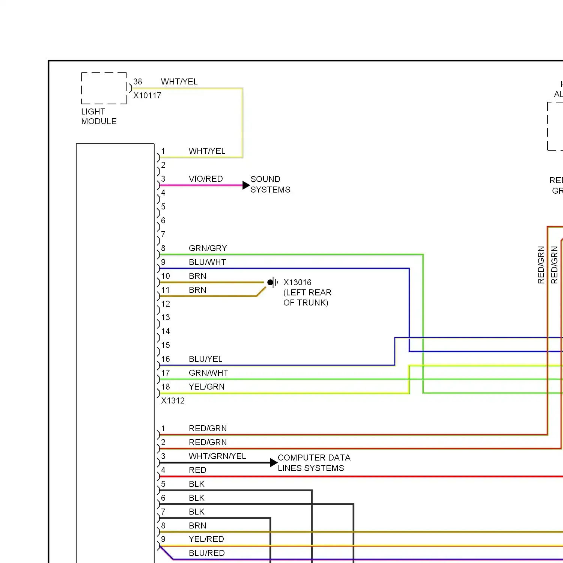The height and width of the screenshot is (563, 563).
Task: Select the WHT/GRN/YEL wire label
Action: click(x=218, y=456)
